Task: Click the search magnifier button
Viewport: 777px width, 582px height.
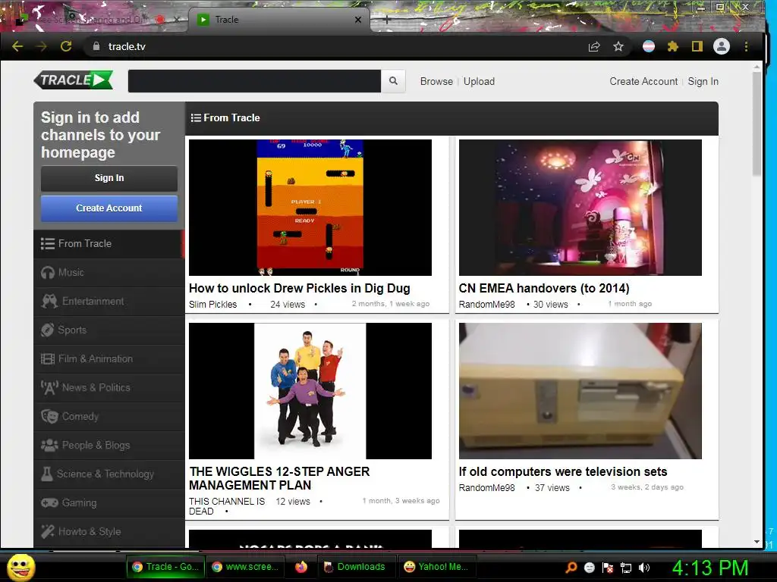Action: 393,80
